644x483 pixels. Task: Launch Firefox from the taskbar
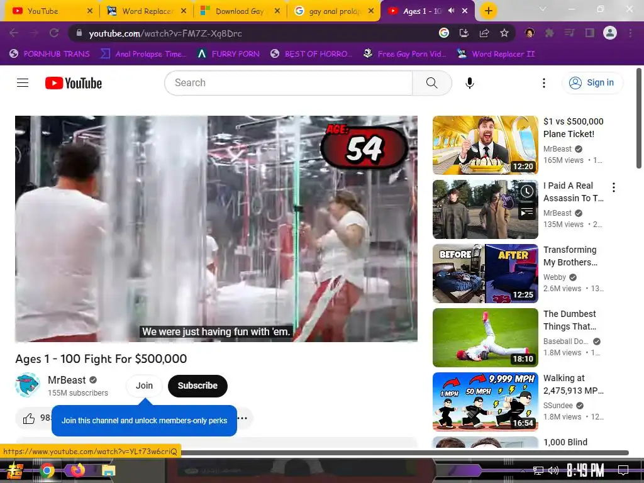pos(77,470)
